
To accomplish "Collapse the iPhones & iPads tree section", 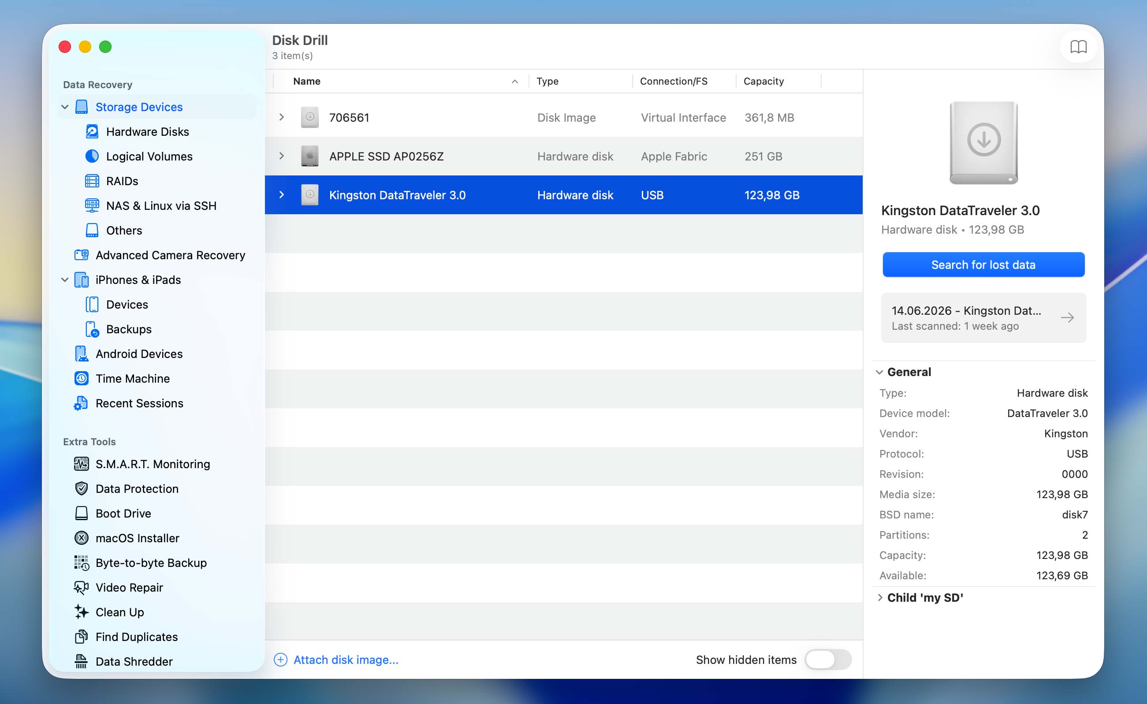I will (x=65, y=280).
